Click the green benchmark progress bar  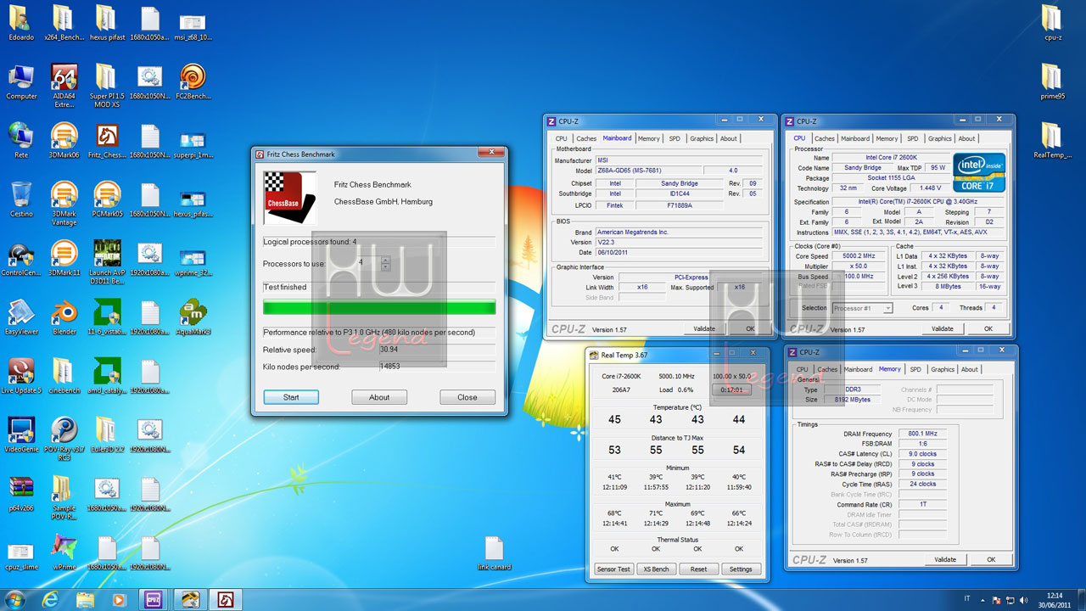(379, 307)
